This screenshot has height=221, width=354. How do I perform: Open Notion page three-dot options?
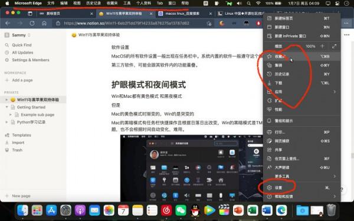point(347,35)
